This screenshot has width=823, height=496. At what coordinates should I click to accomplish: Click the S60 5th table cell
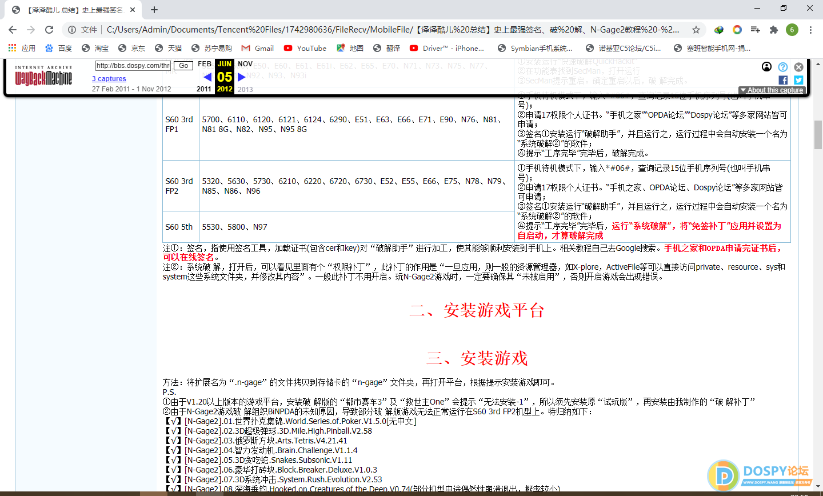tap(181, 227)
